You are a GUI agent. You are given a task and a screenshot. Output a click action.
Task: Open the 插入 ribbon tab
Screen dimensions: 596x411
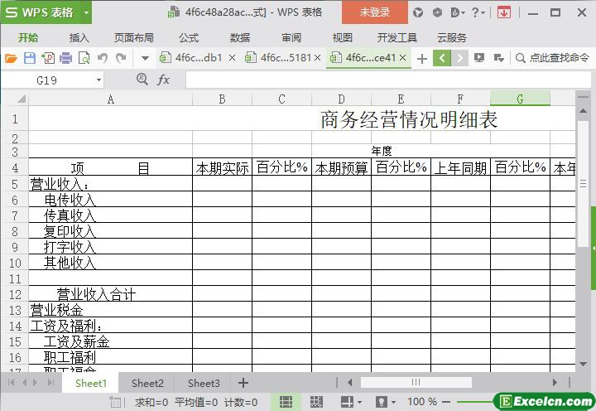[79, 37]
